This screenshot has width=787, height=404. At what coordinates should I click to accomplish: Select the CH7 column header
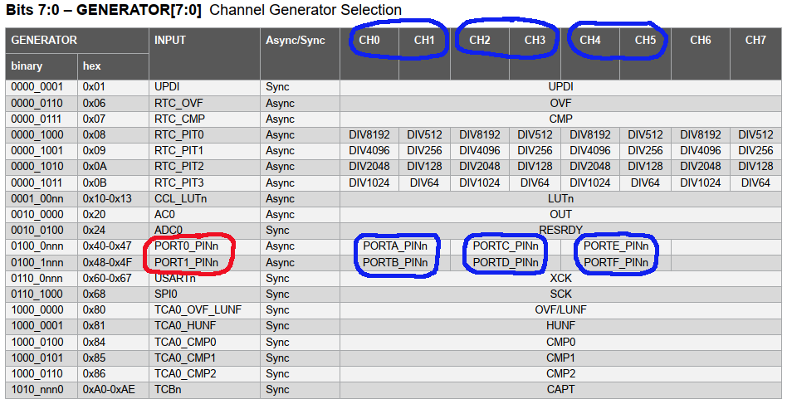[756, 53]
